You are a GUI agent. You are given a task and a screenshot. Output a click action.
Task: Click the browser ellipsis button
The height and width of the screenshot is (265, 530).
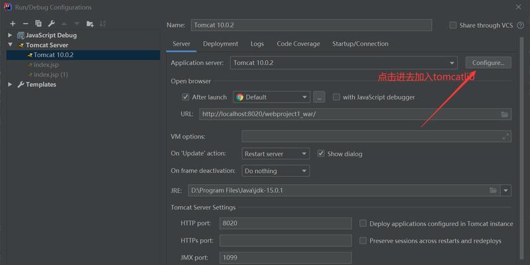pos(319,97)
